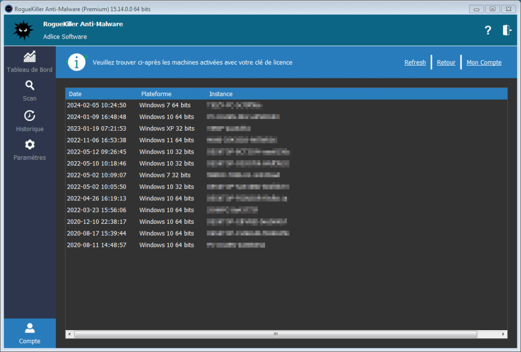Sort the list by Date column header
This screenshot has width=521, height=352.
tap(75, 94)
